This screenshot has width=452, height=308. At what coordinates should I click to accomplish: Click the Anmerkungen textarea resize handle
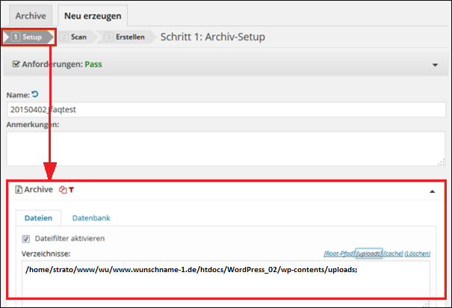coord(442,162)
